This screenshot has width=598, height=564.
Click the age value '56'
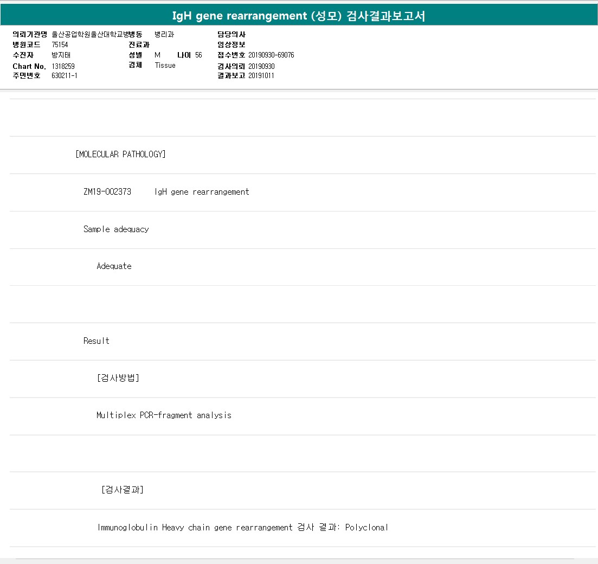click(x=198, y=55)
